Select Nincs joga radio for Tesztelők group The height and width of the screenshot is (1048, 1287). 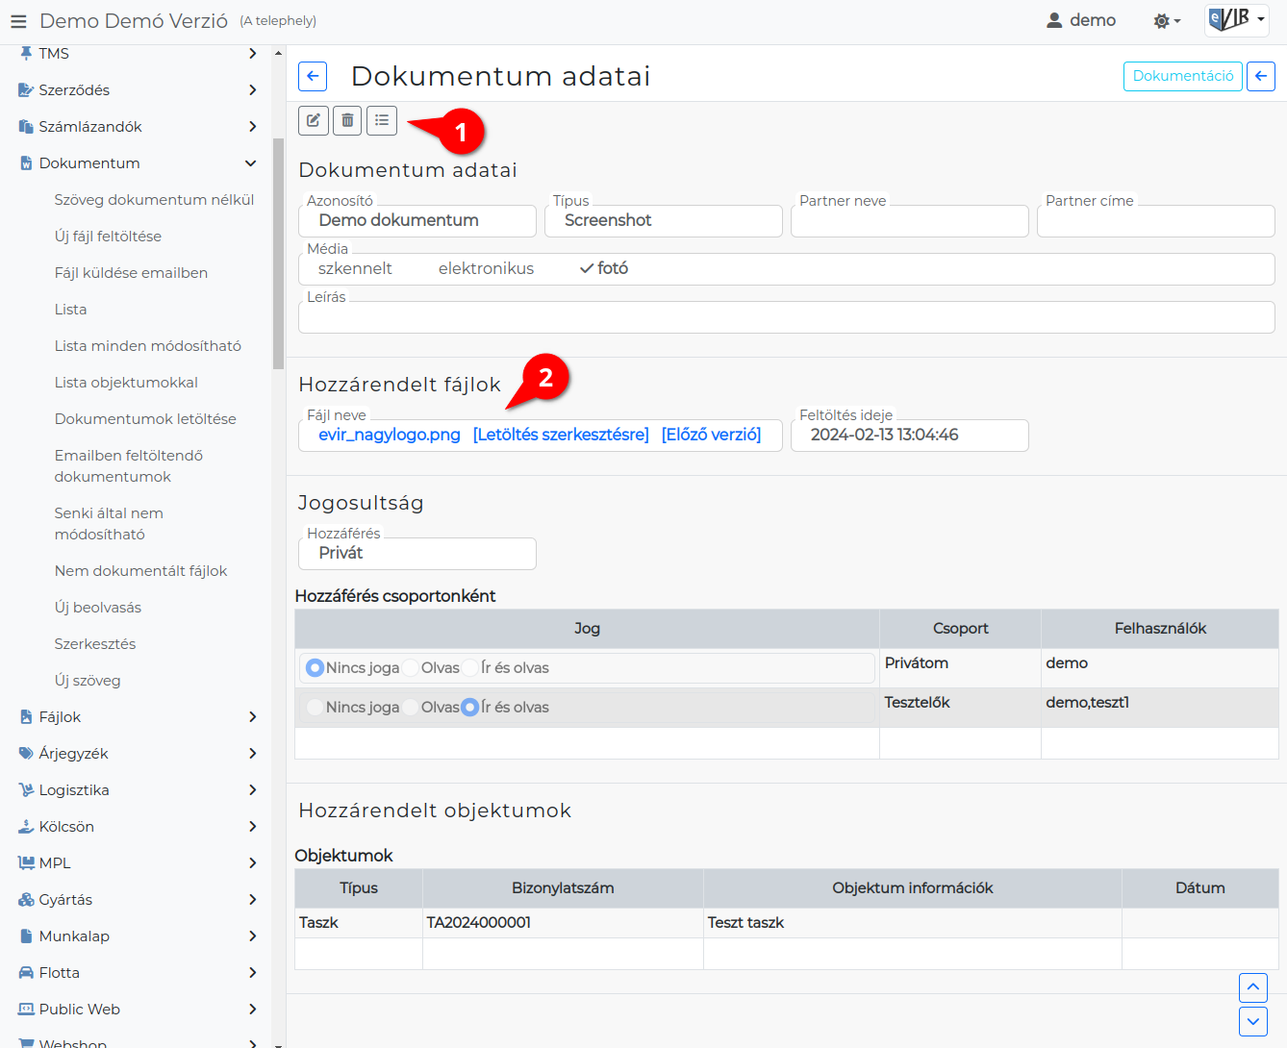tap(315, 707)
